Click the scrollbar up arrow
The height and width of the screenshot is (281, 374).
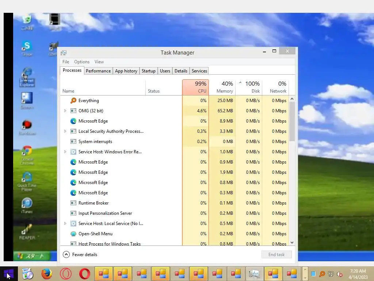point(292,99)
